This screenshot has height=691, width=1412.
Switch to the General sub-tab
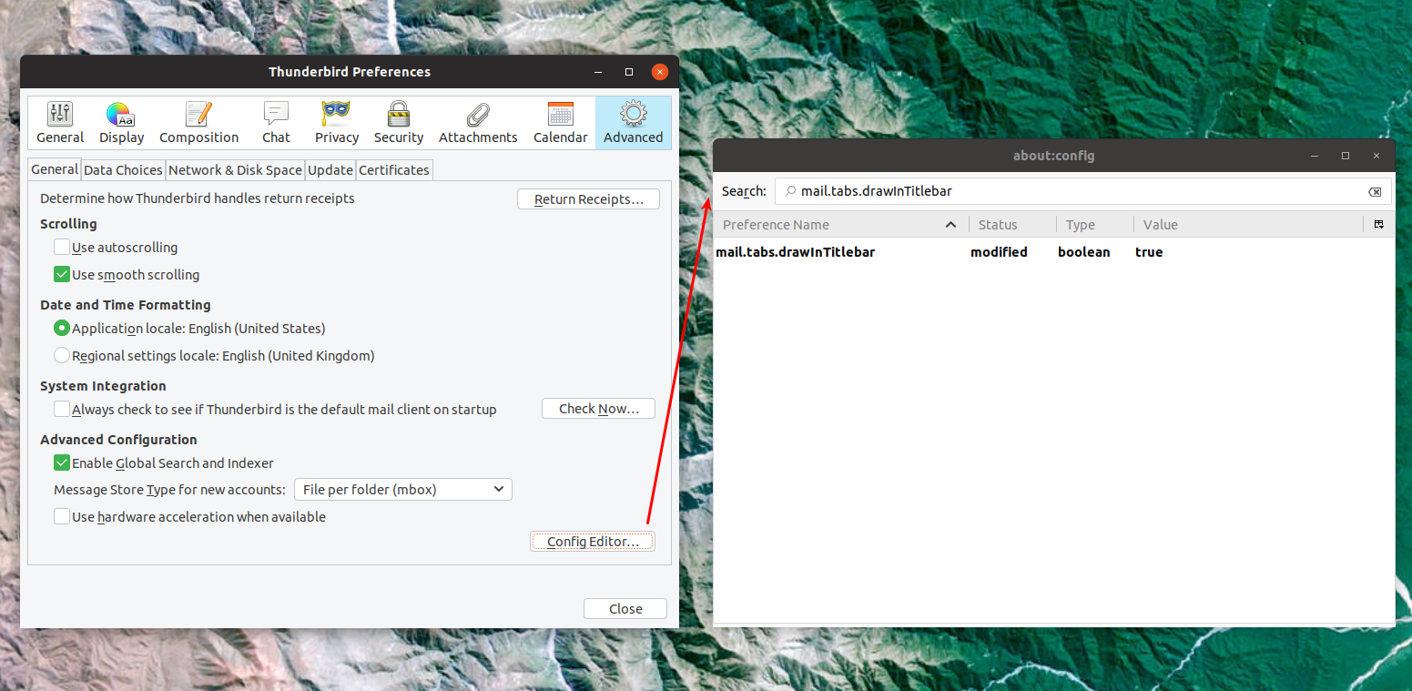tap(55, 169)
